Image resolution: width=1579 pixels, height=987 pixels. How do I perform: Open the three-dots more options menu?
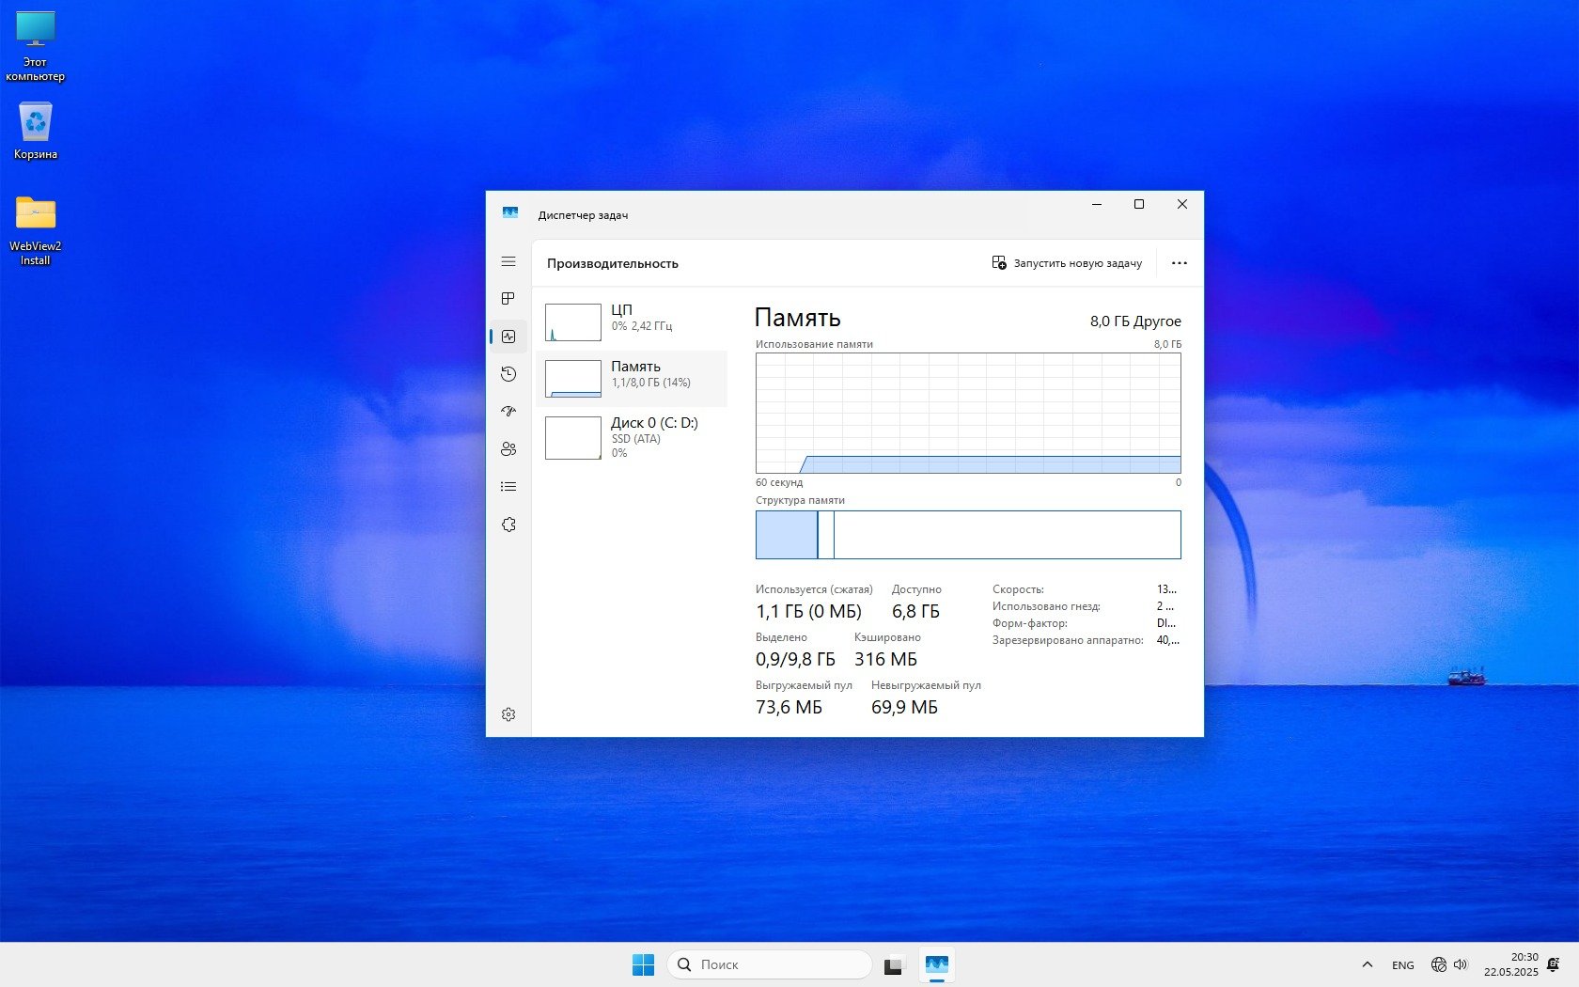coord(1179,263)
